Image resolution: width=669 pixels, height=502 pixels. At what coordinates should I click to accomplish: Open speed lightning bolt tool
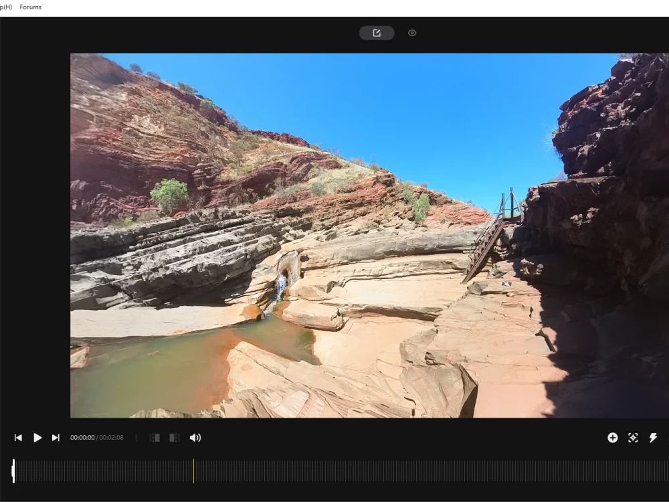pyautogui.click(x=653, y=438)
